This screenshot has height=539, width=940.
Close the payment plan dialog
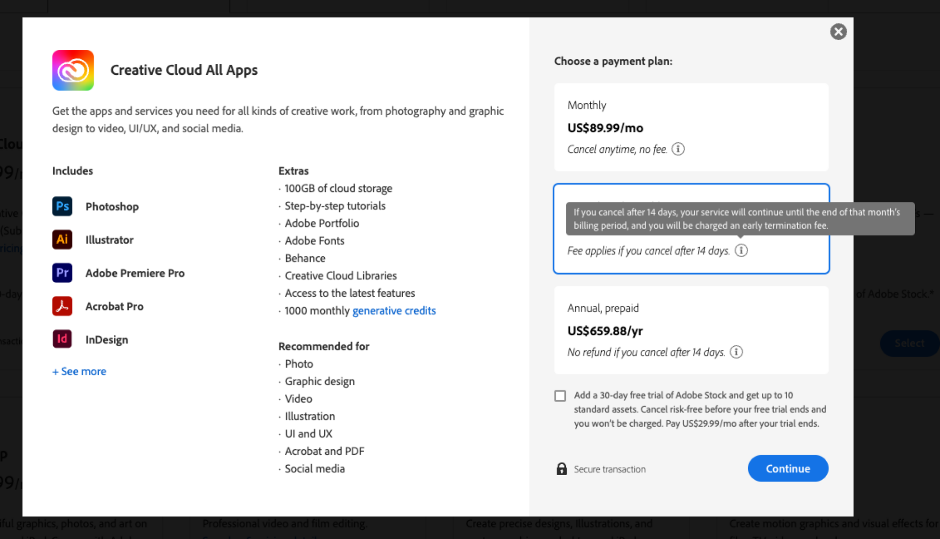[x=838, y=32]
